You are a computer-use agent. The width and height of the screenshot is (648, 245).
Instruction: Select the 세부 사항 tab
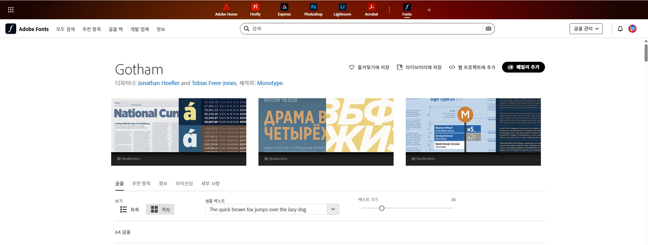[210, 183]
